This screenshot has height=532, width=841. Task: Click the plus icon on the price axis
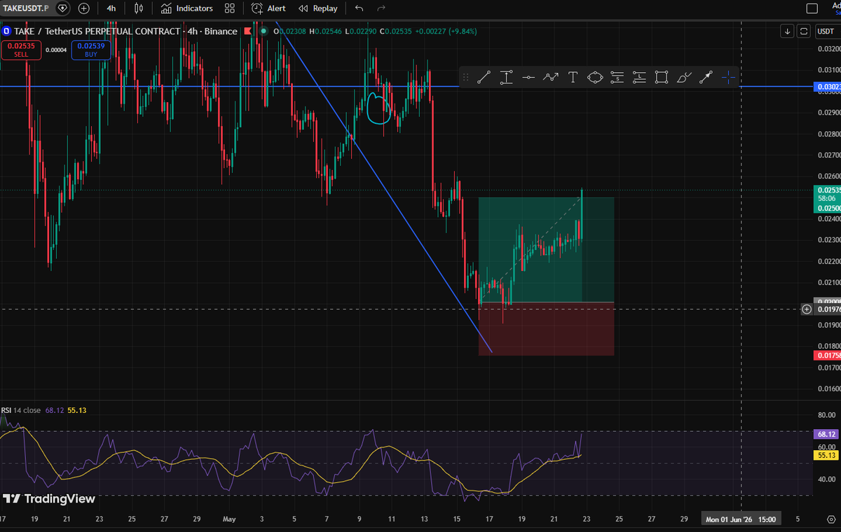[807, 309]
